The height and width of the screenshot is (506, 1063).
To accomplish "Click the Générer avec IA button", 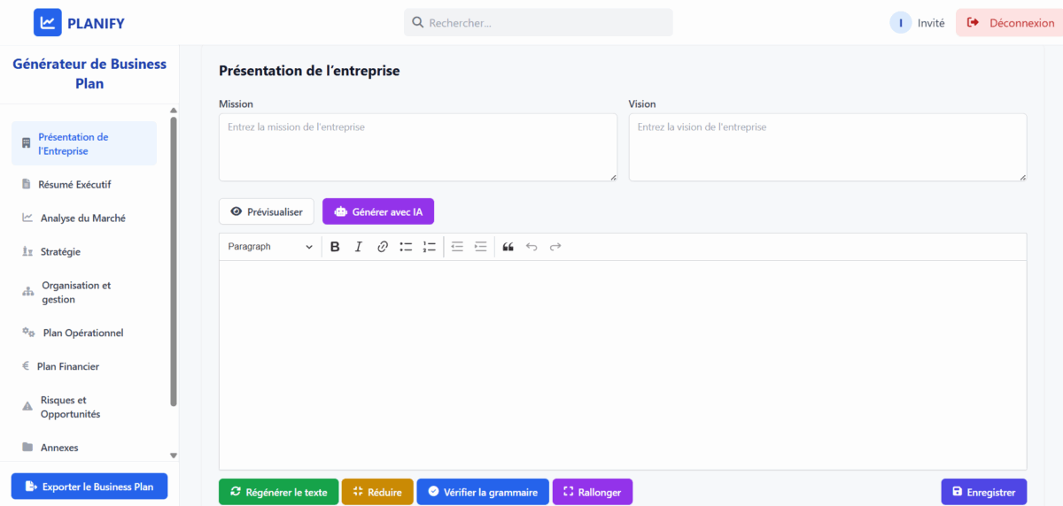I will (x=378, y=211).
